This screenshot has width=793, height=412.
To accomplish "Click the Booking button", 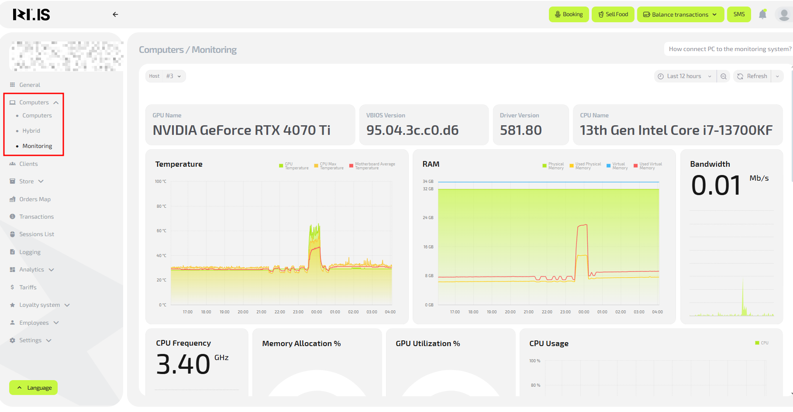I will 569,14.
